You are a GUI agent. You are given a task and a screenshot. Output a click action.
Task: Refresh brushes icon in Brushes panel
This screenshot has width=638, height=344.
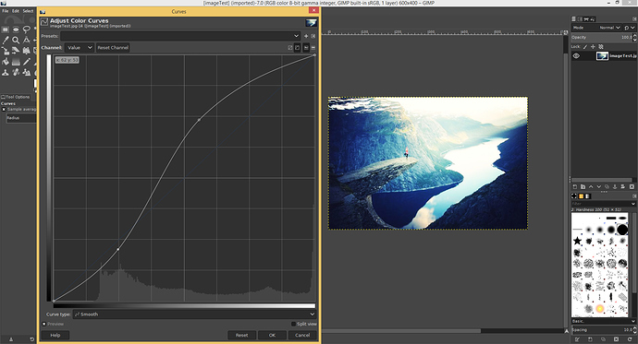(x=630, y=339)
